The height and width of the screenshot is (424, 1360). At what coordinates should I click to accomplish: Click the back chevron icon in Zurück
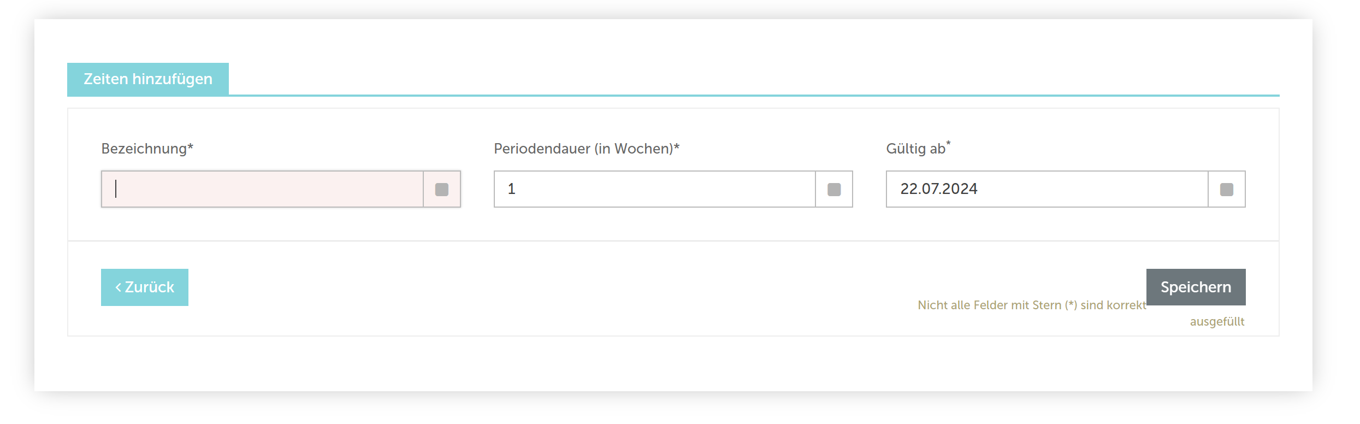point(118,287)
